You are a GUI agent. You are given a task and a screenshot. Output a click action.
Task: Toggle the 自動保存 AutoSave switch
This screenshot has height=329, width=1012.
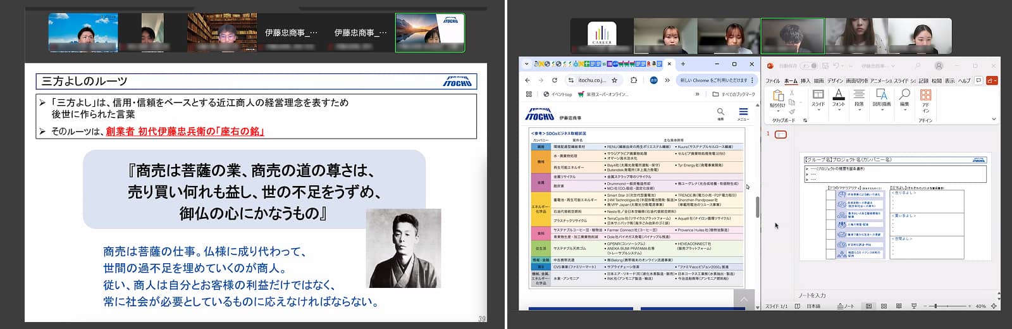click(808, 65)
